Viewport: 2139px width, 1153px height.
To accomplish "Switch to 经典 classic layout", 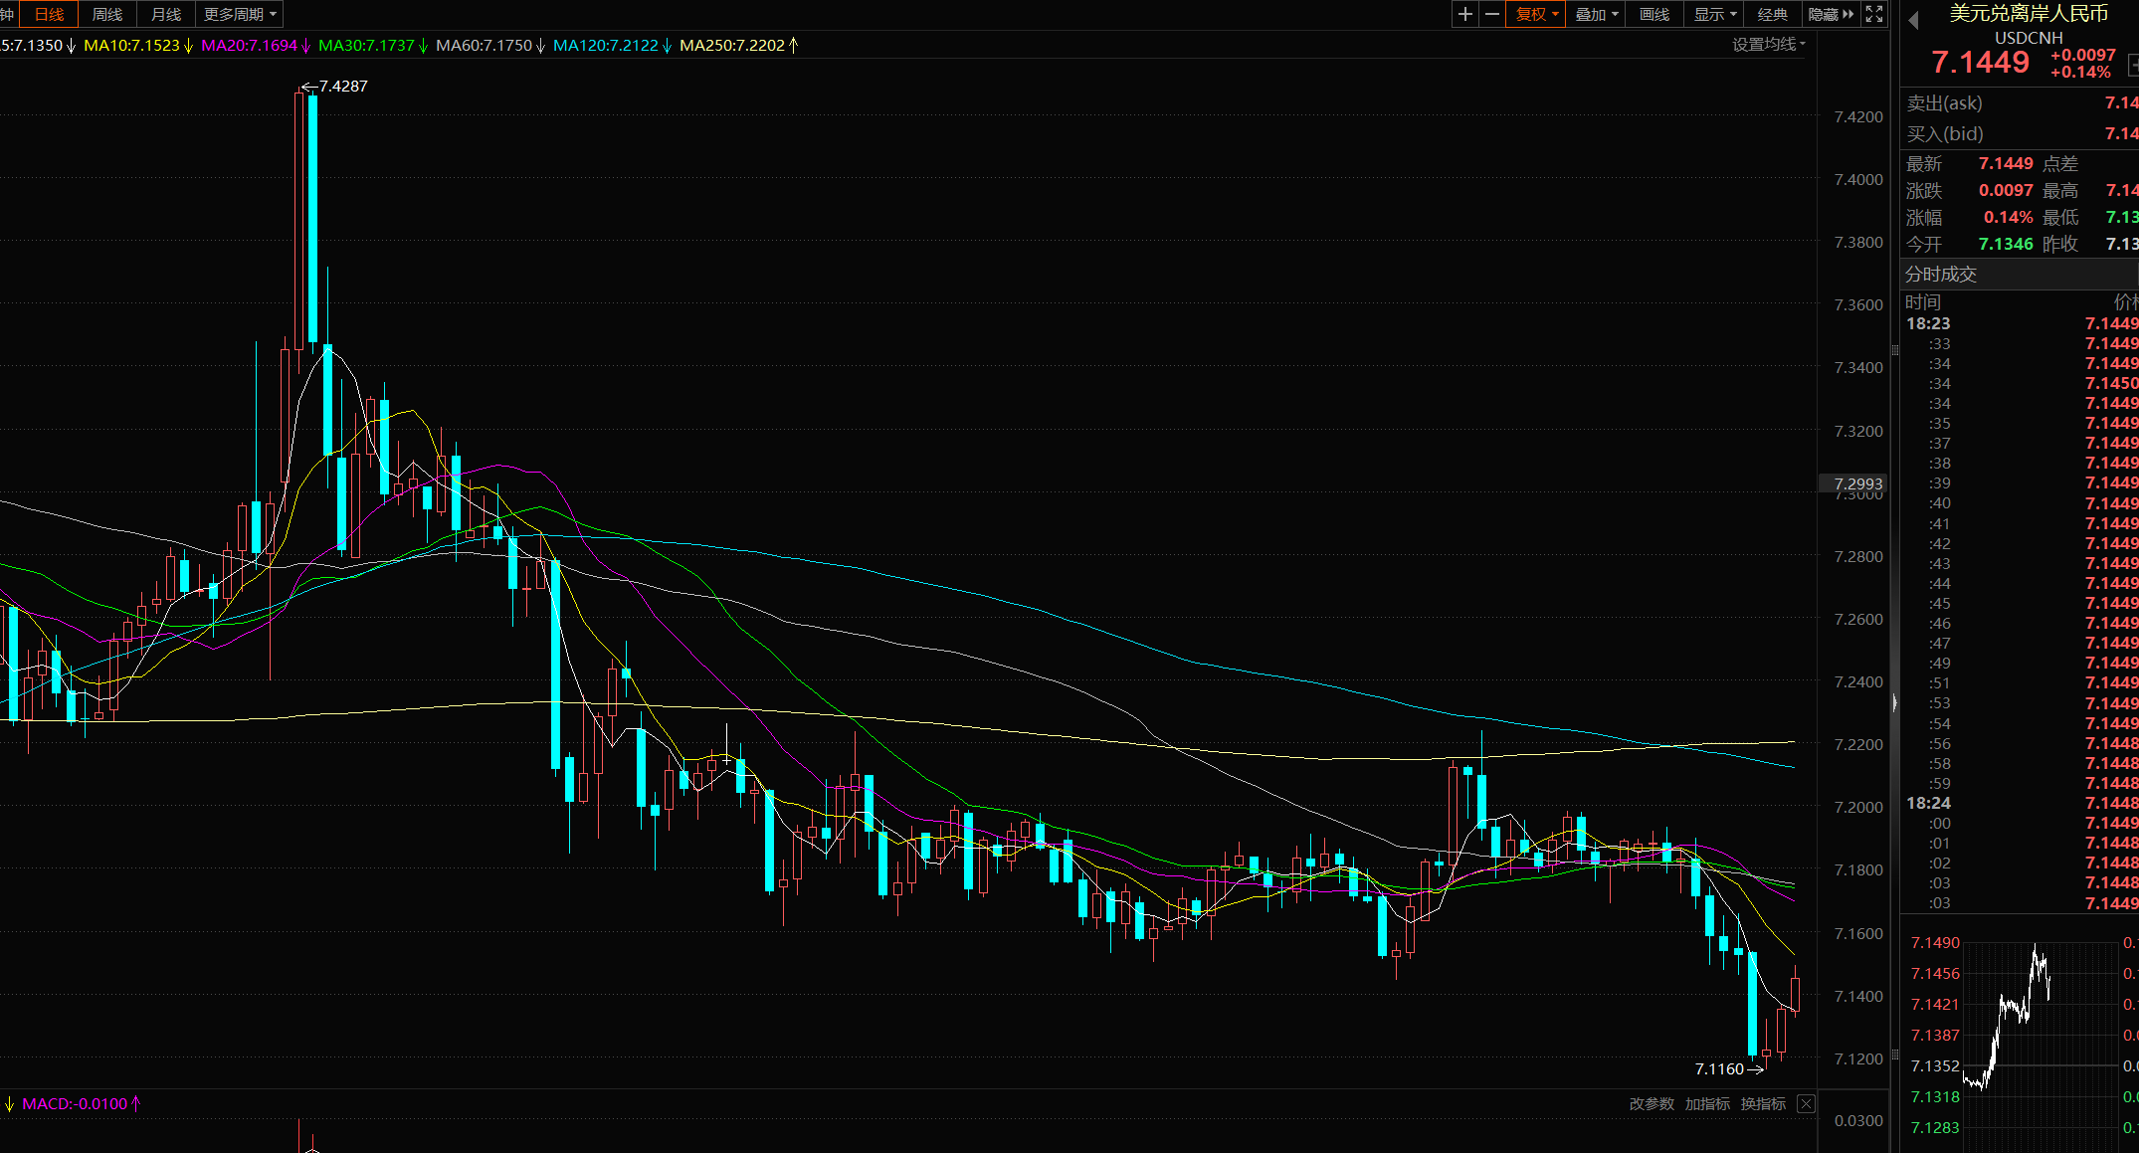I will pos(1773,14).
